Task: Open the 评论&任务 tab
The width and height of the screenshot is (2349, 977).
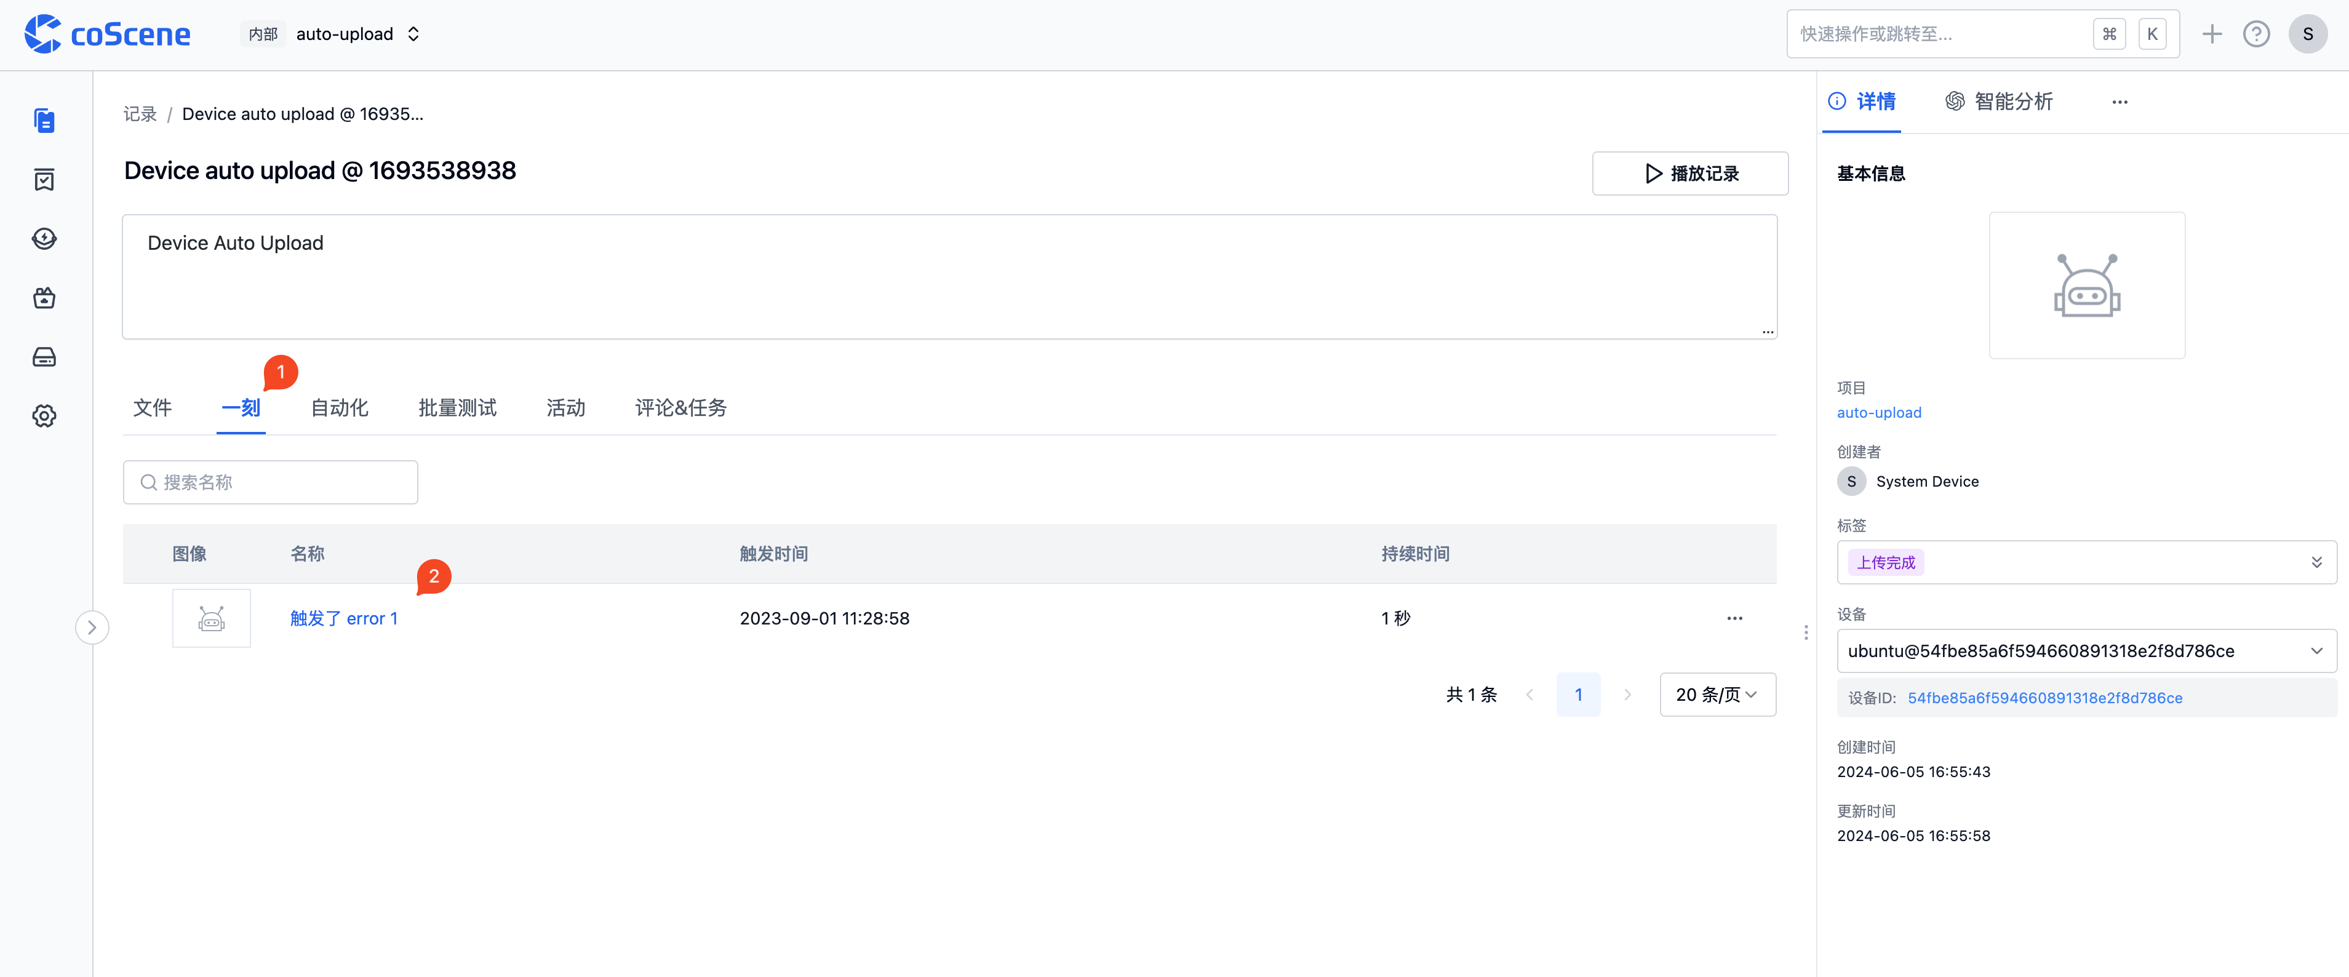Action: 680,408
